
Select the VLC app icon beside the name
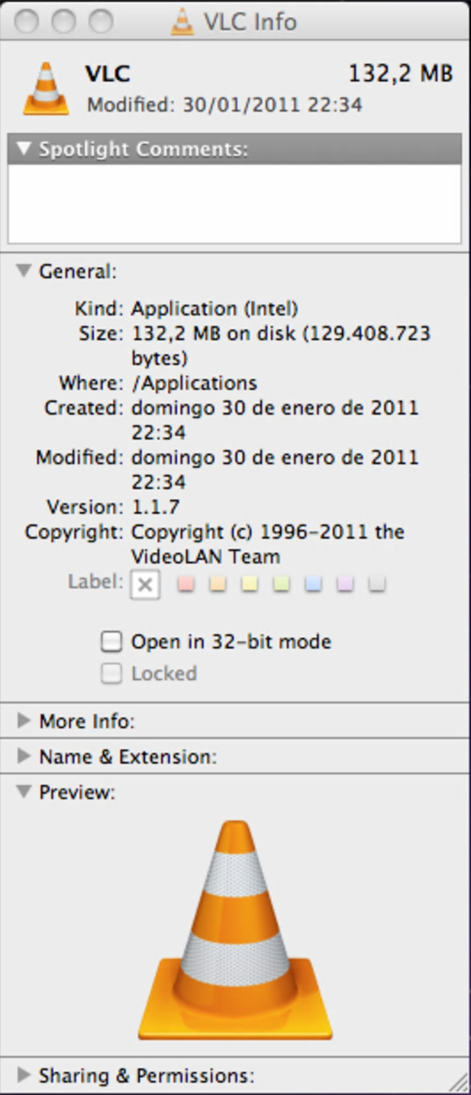46,89
